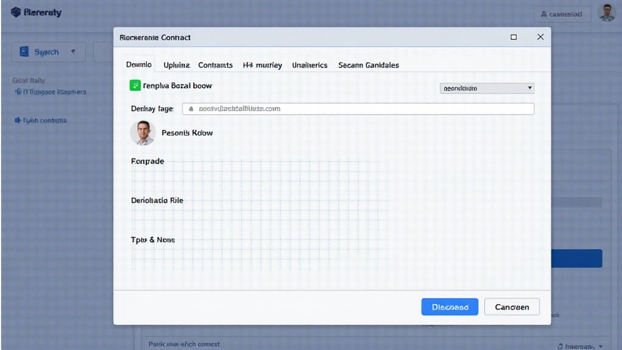Click the lock icon in Denhay lage field
The image size is (622, 350).
[x=191, y=109]
